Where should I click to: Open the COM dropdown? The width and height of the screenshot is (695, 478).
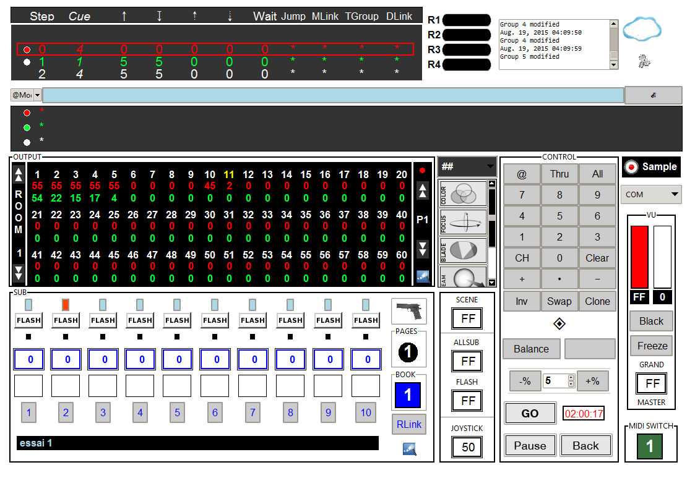click(x=650, y=194)
